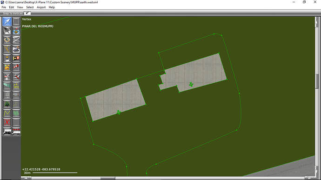Viewport: 321px width, 180px height.
Task: Open the File menu
Action: tap(4, 7)
